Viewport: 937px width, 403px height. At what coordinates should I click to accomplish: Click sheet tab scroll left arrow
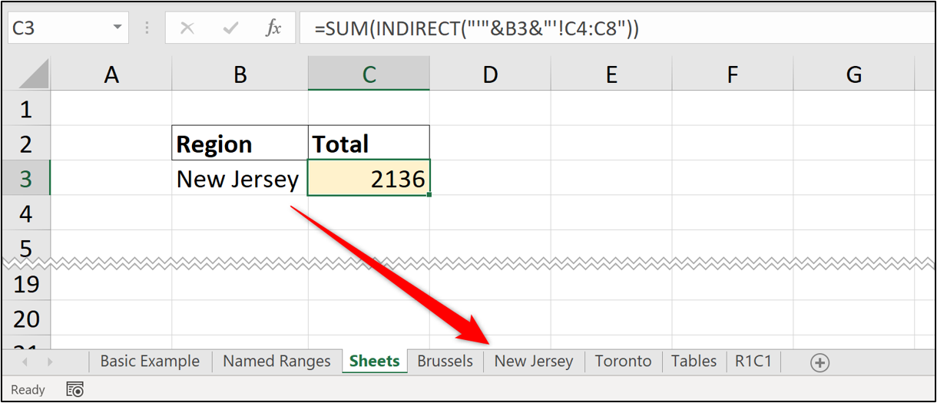point(25,362)
